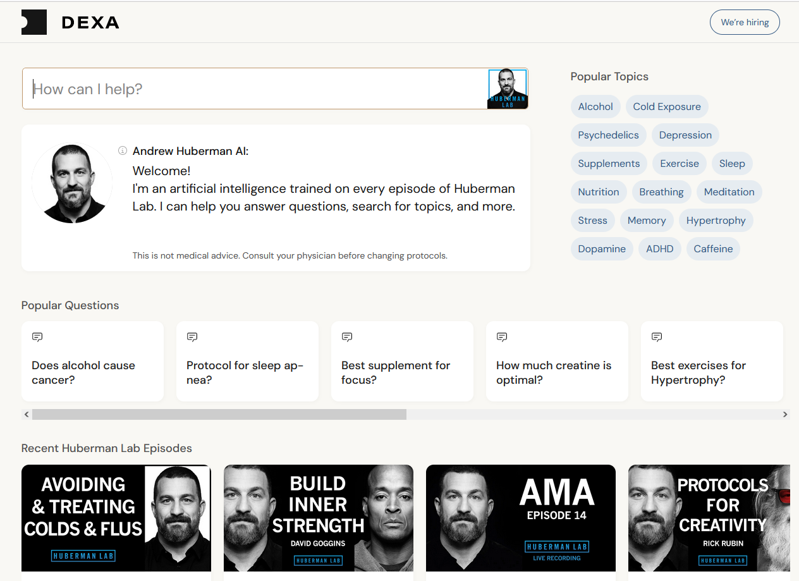Pick the Nutrition topic chip
The width and height of the screenshot is (799, 581).
[x=599, y=192]
